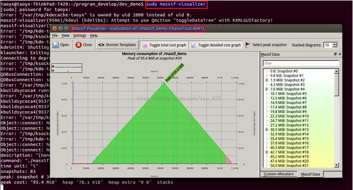Open the File menu
Screen dimensions: 353x190
tap(55, 35)
